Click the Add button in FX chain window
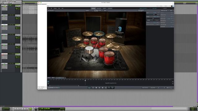 pos(39,87)
